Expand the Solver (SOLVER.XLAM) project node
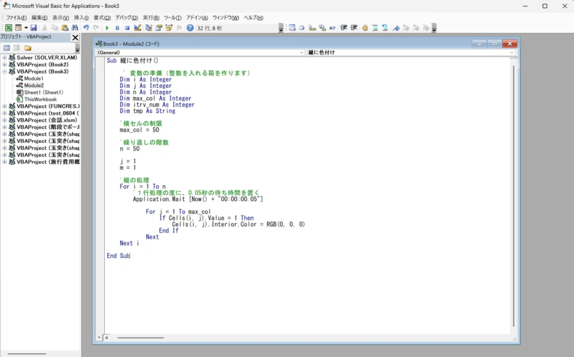 click(4, 58)
